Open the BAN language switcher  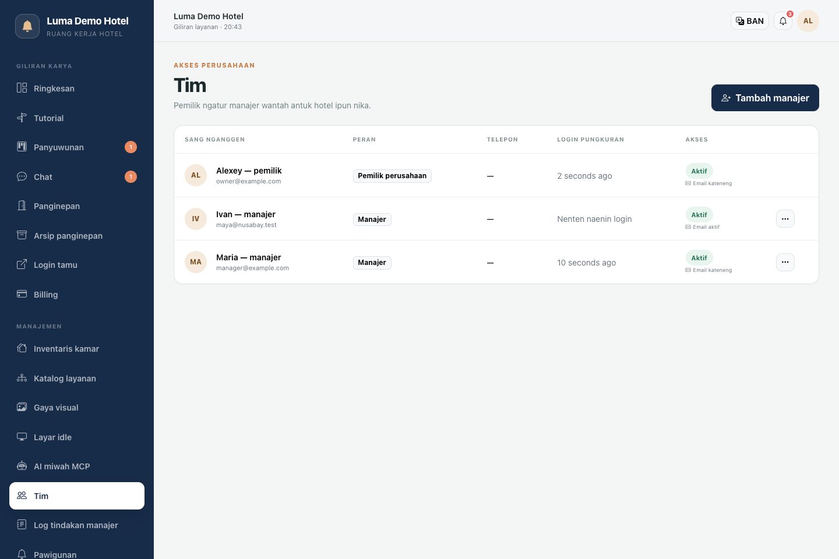pyautogui.click(x=750, y=21)
